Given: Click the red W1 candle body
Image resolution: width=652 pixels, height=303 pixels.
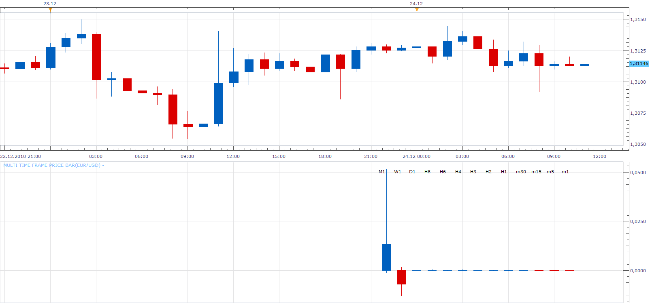Looking at the screenshot, I should tap(401, 278).
